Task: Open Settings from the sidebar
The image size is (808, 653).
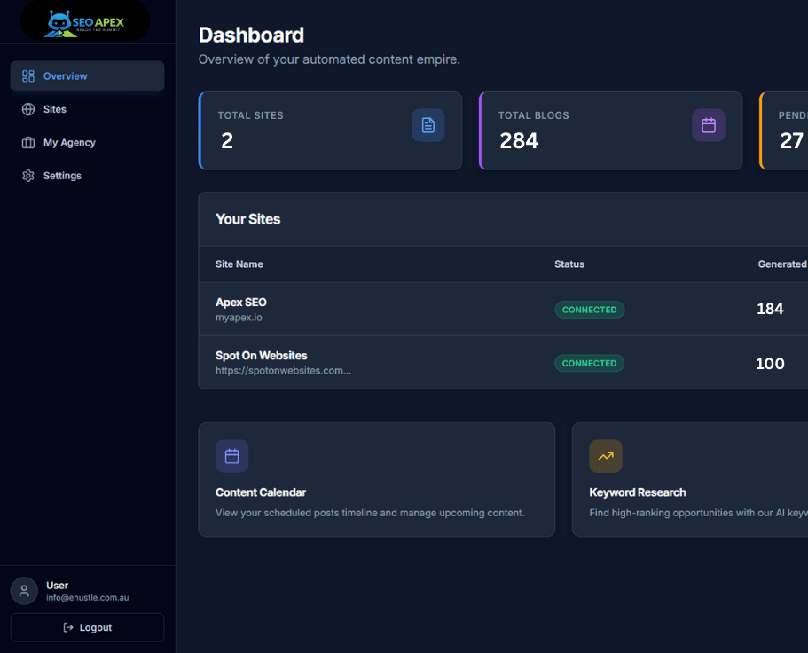Action: (x=62, y=176)
